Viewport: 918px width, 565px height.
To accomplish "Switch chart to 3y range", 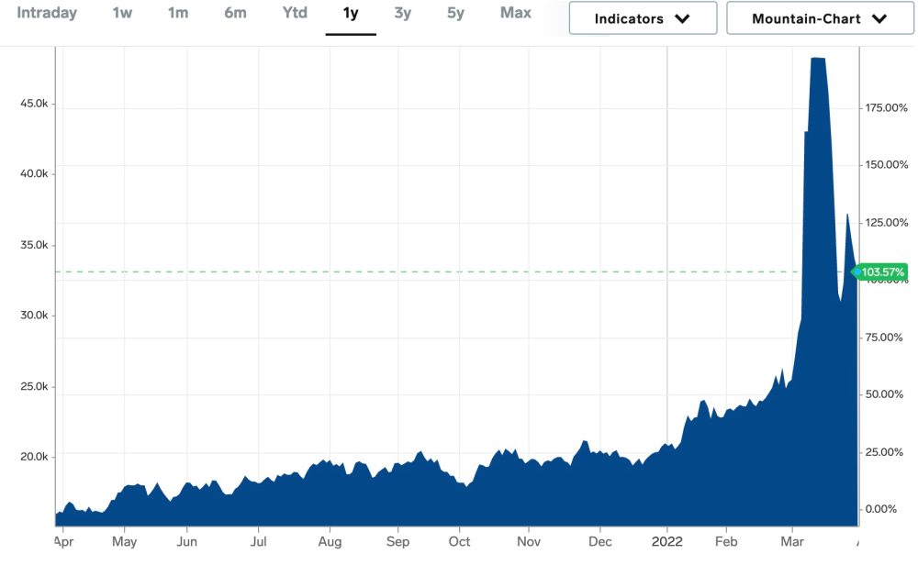I will click(x=403, y=14).
